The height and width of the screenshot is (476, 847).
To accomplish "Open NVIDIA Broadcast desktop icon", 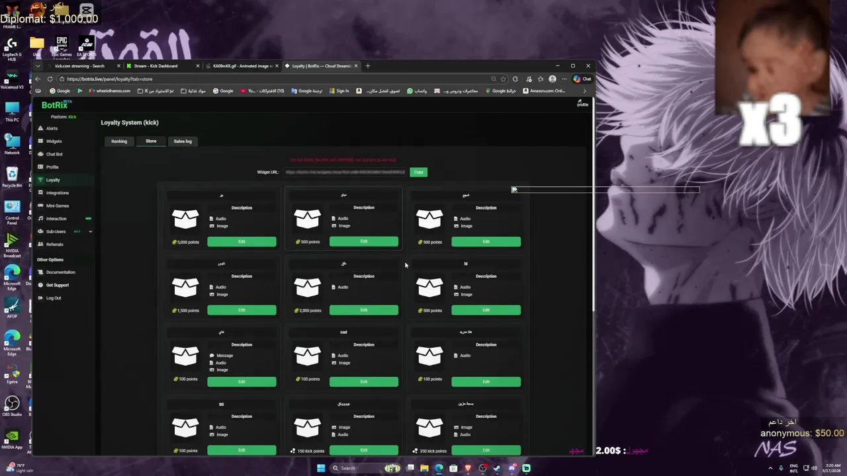I will pyautogui.click(x=12, y=244).
